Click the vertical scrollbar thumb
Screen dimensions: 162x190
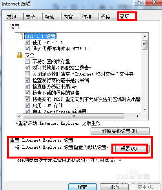(x=145, y=45)
